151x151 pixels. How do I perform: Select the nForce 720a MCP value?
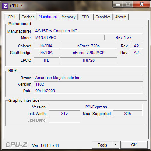click(89, 53)
